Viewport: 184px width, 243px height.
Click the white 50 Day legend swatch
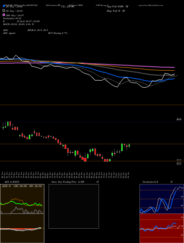4,10
